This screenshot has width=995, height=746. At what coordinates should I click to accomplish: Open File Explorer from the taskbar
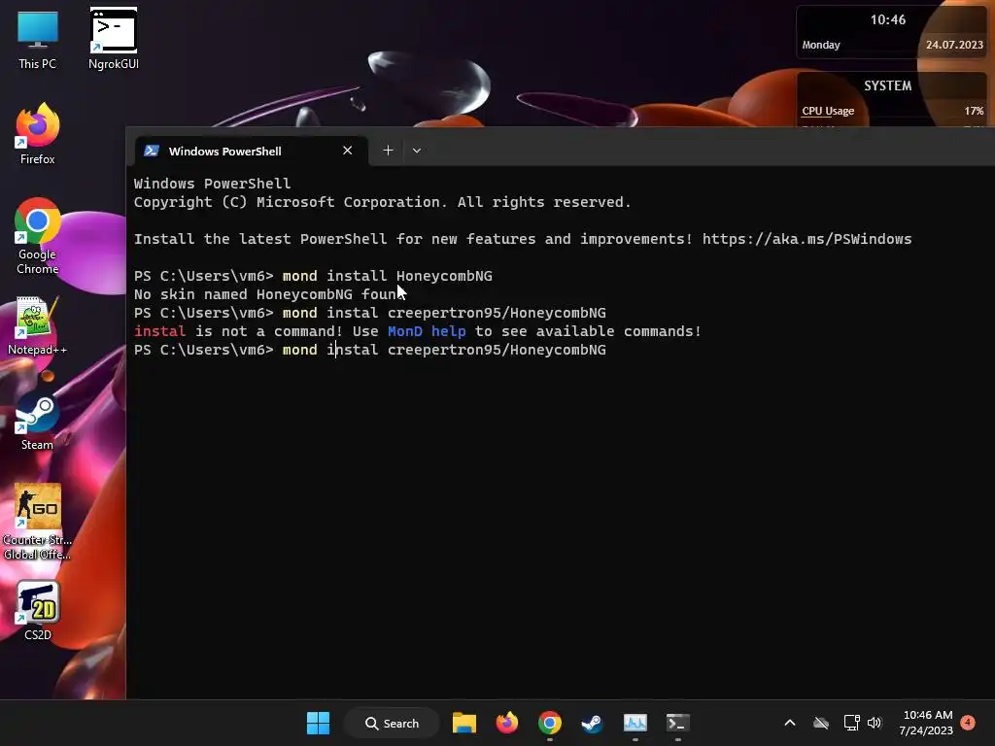tap(463, 723)
